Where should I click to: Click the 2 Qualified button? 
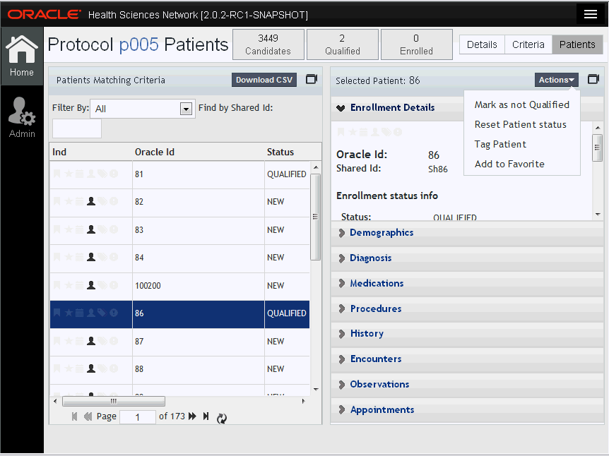(342, 44)
